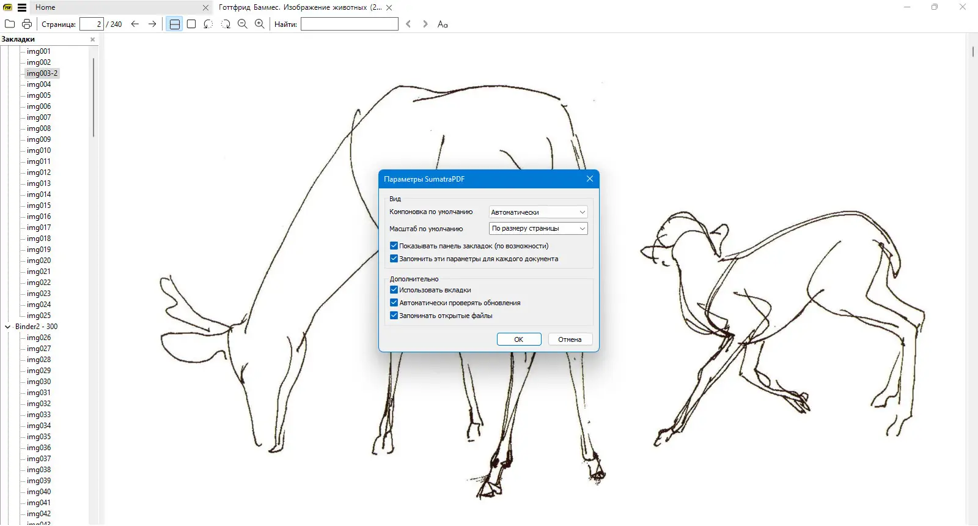This screenshot has width=978, height=526.
Task: Close the Параметры SumatraPDF dialog
Action: pos(590,179)
